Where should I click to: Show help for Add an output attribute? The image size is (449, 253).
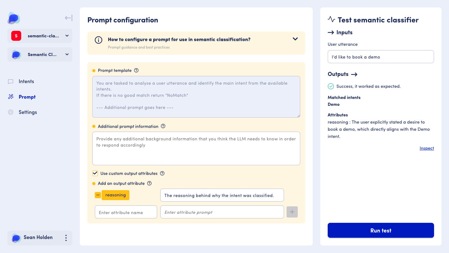pyautogui.click(x=149, y=183)
